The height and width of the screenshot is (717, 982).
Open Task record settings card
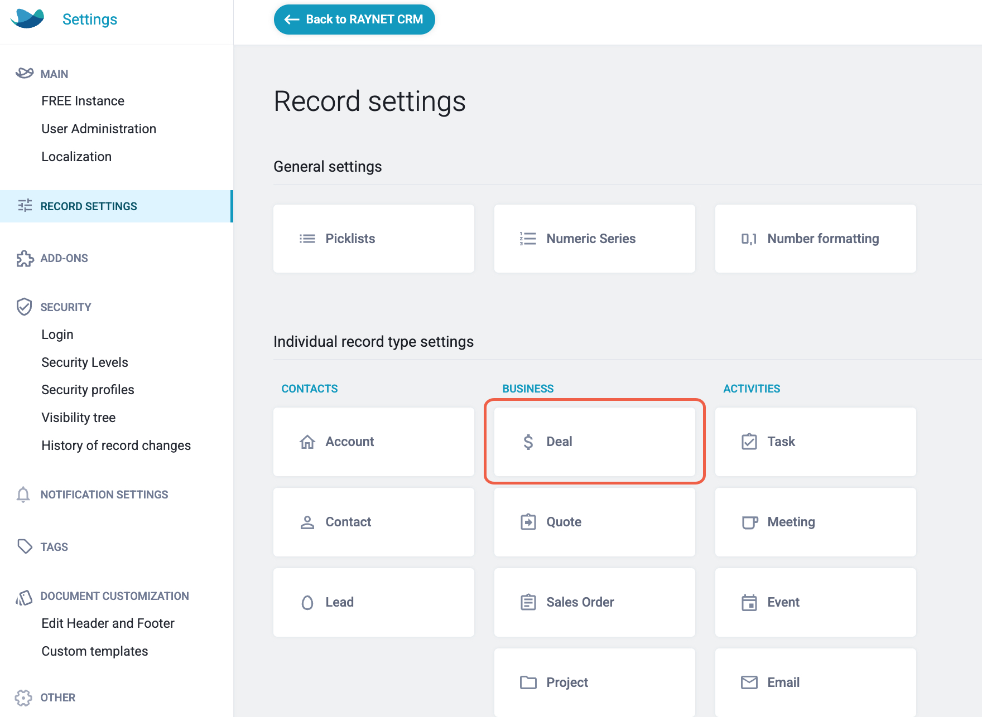click(x=816, y=442)
